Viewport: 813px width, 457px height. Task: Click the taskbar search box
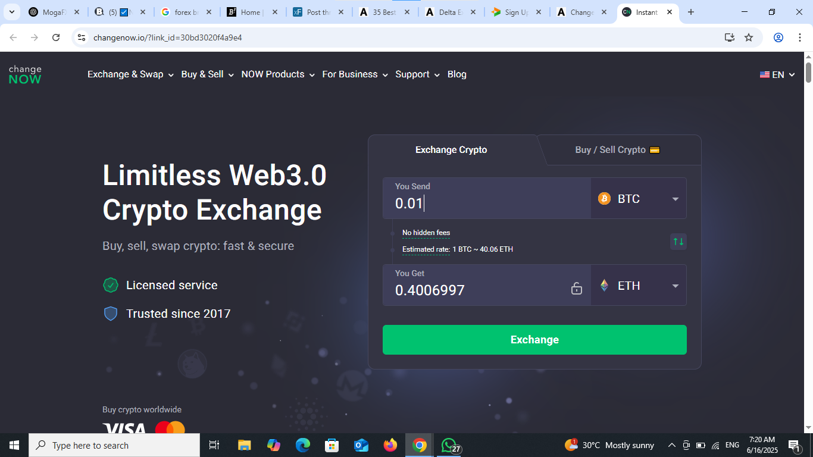[114, 445]
